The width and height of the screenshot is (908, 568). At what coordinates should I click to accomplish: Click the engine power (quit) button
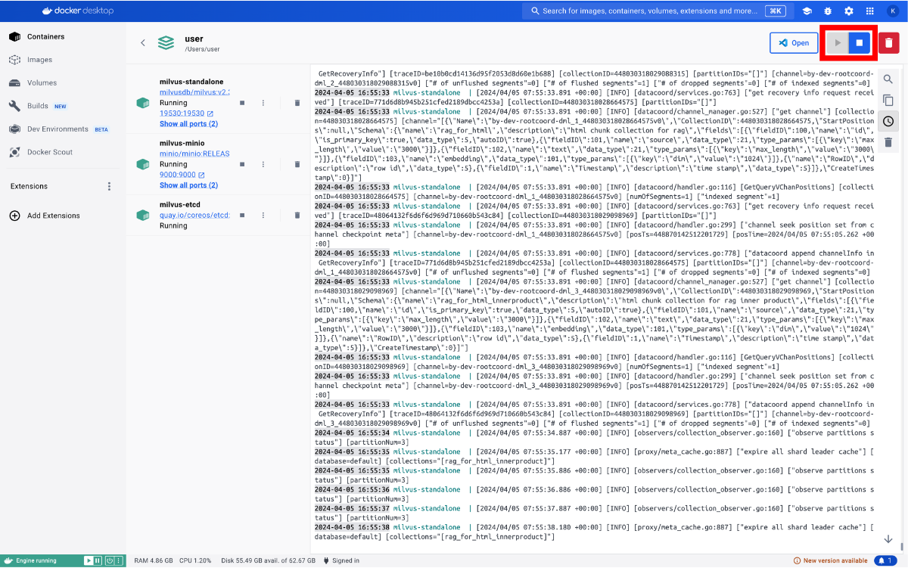pyautogui.click(x=110, y=560)
